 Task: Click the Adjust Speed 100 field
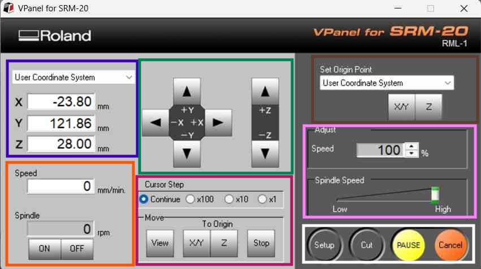tap(380, 150)
